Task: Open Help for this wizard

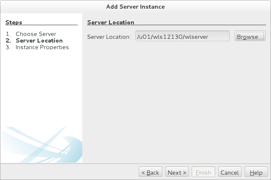Action: point(256,173)
